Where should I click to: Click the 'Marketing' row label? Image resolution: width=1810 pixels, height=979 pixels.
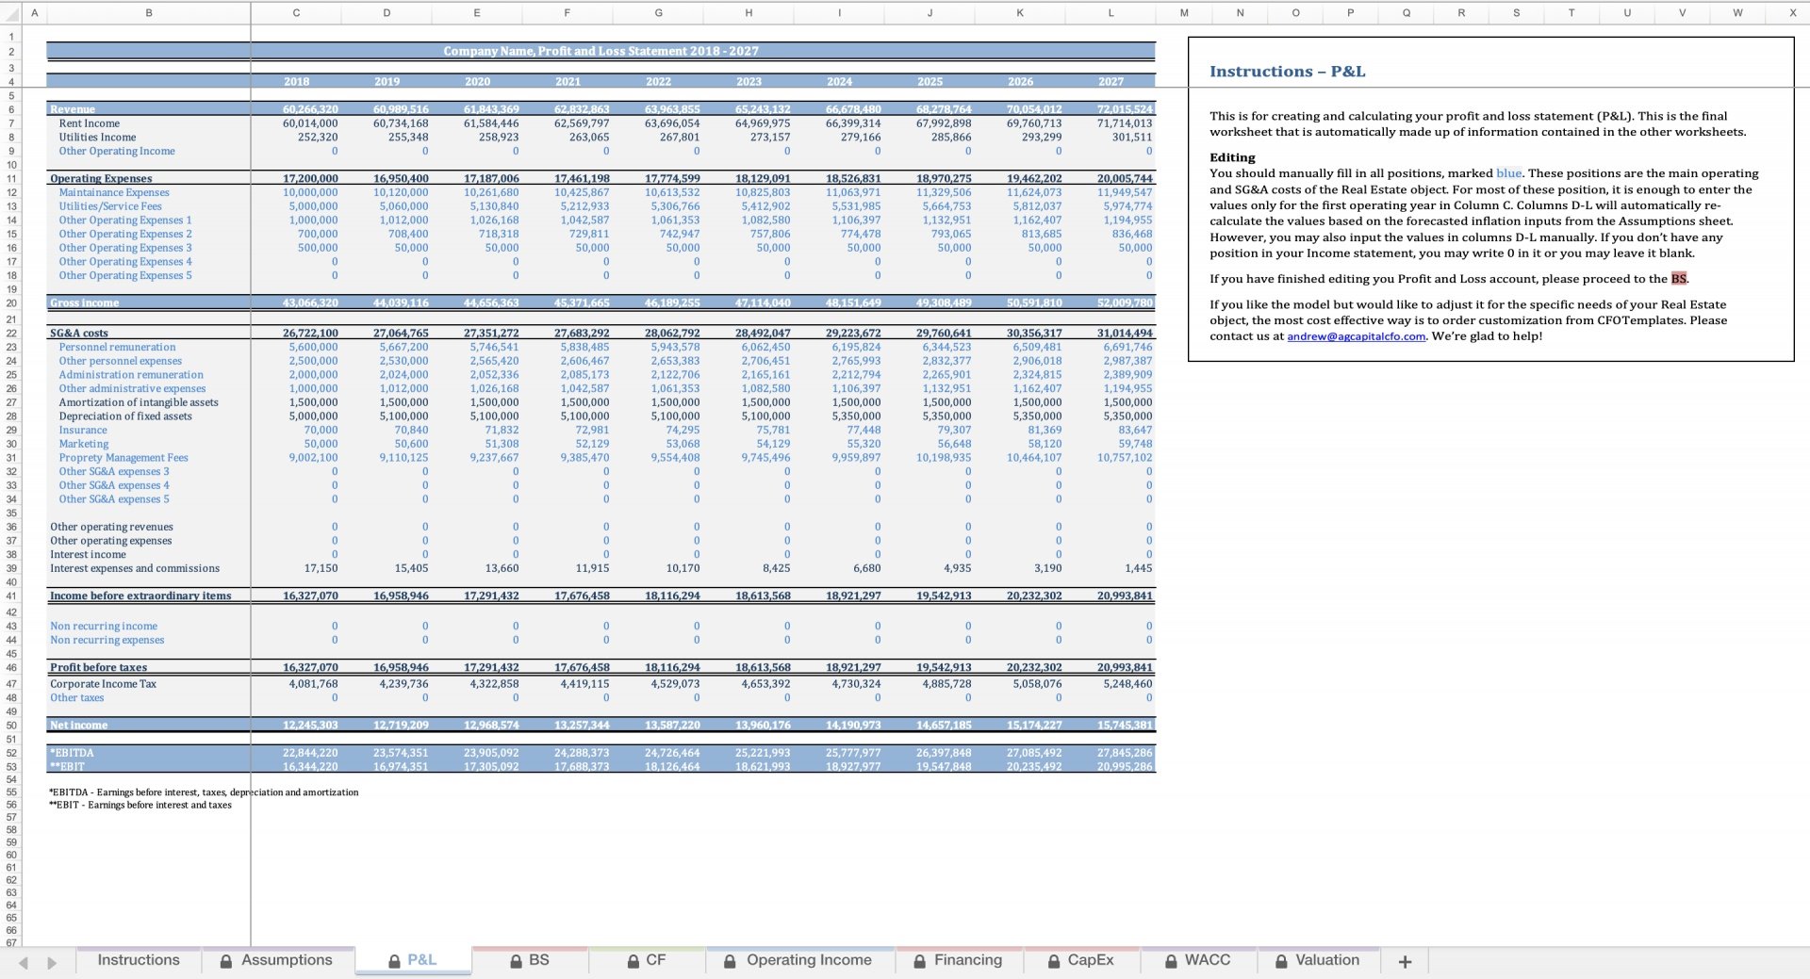coord(84,444)
